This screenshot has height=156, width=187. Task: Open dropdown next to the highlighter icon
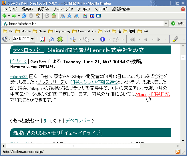pos(184,39)
